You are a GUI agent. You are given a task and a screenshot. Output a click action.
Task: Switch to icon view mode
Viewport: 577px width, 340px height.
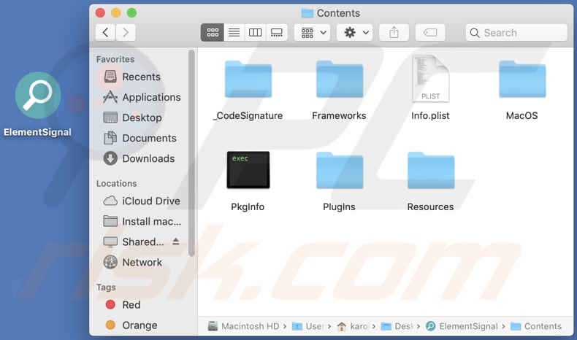[x=213, y=33]
